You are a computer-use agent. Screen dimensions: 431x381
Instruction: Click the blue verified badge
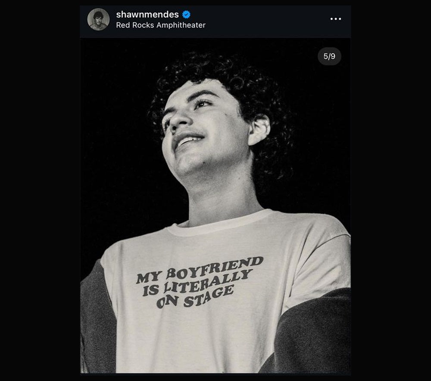coord(186,15)
